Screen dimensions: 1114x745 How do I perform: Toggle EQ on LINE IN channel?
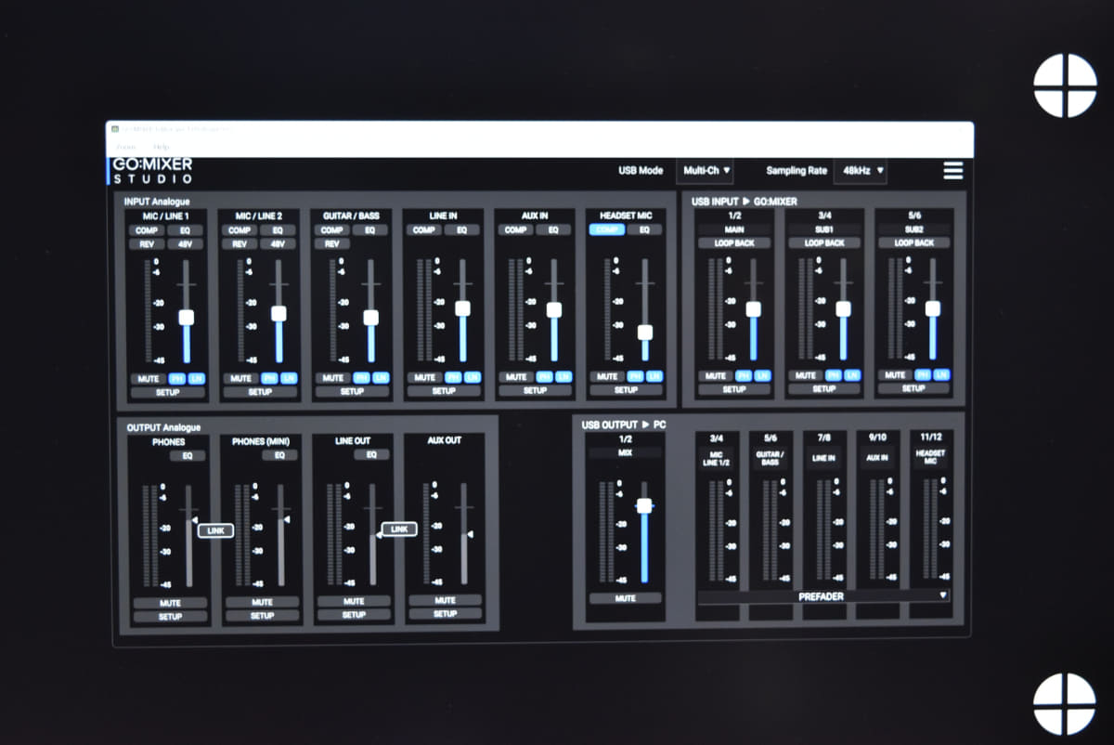click(x=461, y=229)
